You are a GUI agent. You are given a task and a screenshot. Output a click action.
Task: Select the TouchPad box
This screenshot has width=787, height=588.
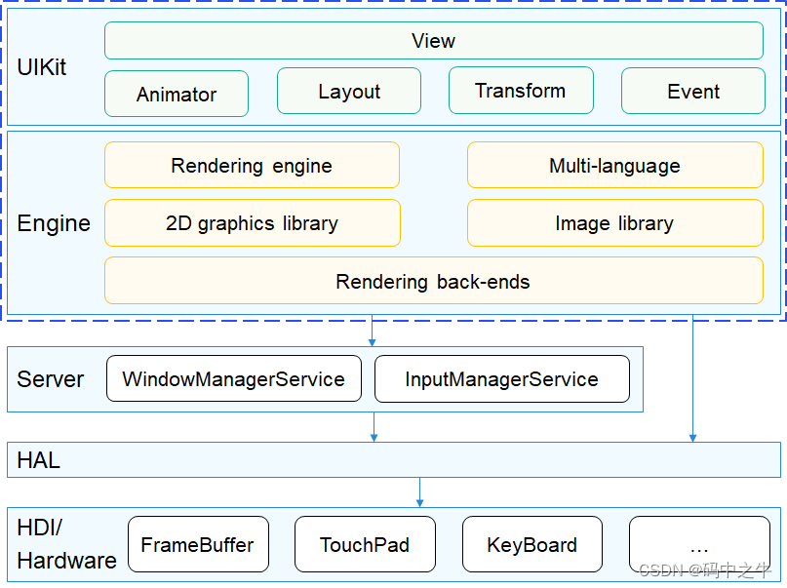pyautogui.click(x=365, y=544)
